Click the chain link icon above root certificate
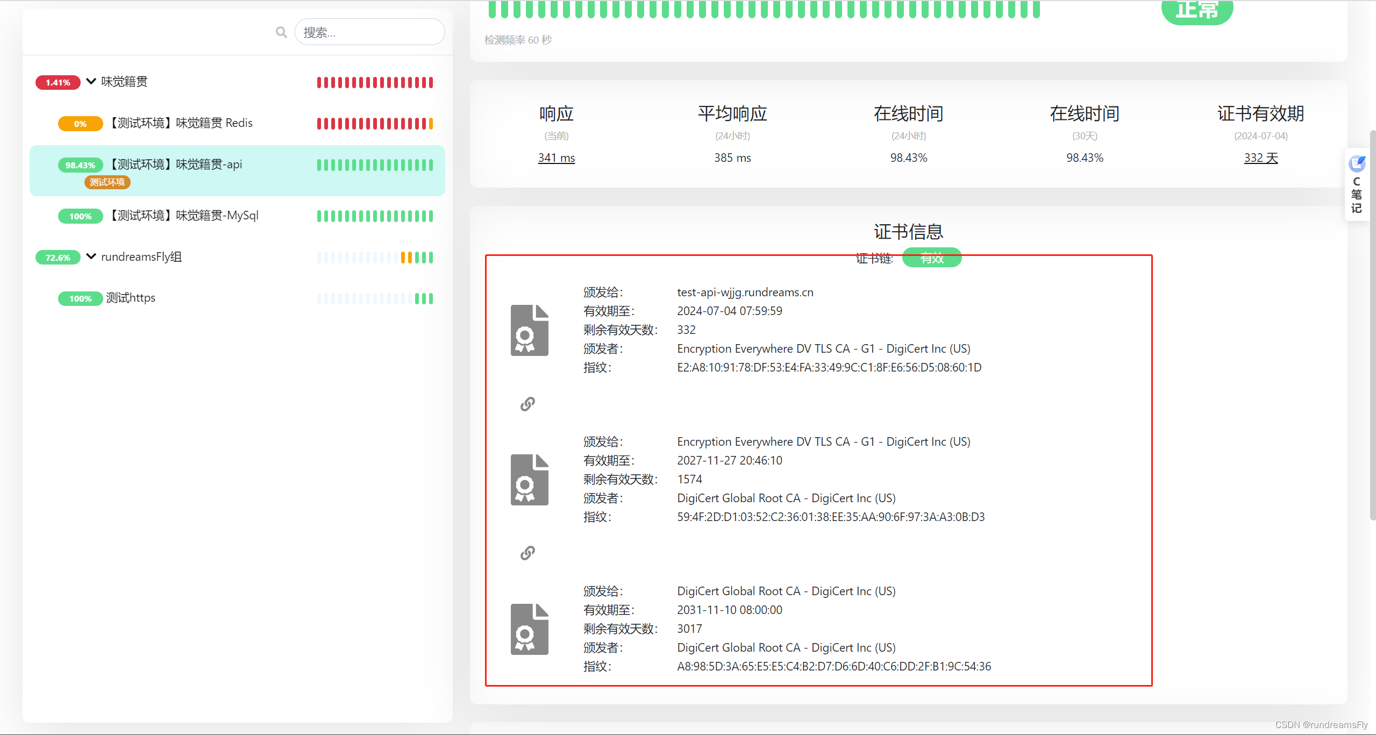This screenshot has height=735, width=1376. coord(527,553)
